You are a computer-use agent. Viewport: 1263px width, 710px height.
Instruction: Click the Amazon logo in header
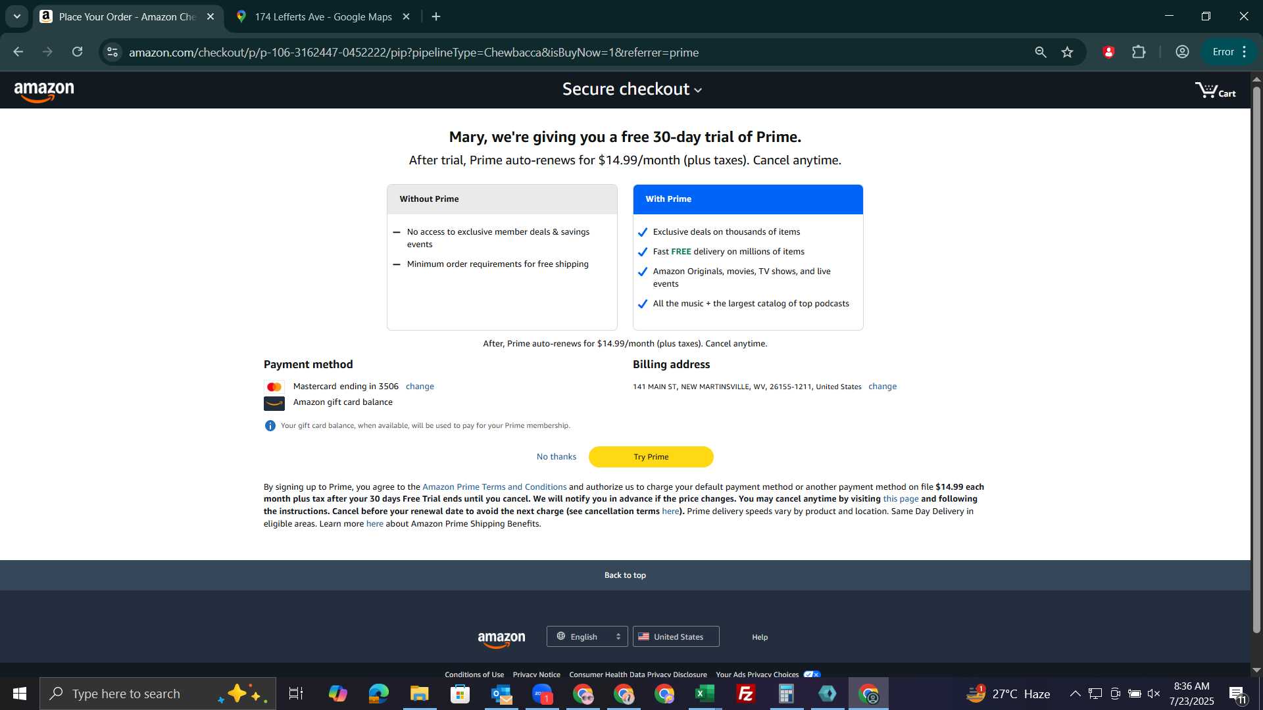(44, 91)
